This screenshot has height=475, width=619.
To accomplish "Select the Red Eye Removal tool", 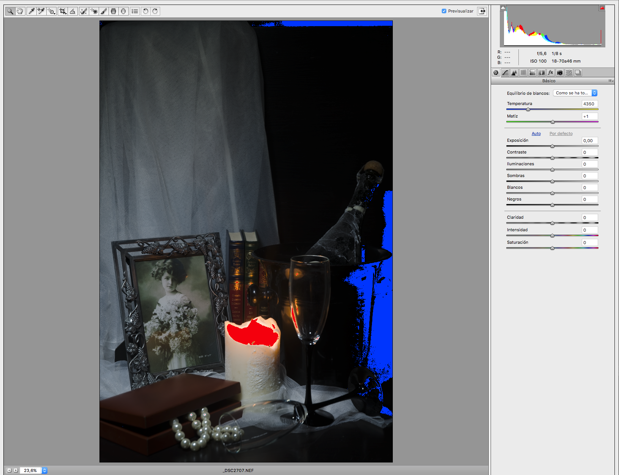I will (94, 11).
